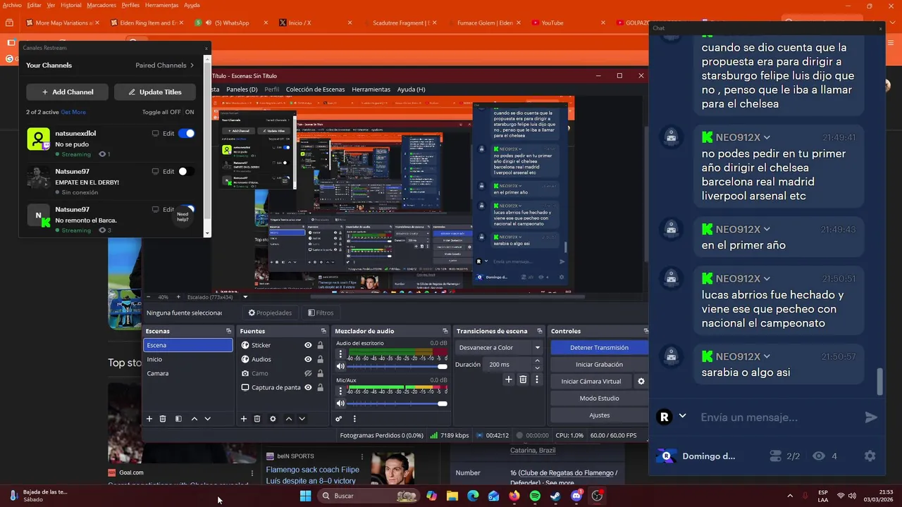Add a scene transition with the plus icon
The width and height of the screenshot is (902, 507).
[509, 380]
